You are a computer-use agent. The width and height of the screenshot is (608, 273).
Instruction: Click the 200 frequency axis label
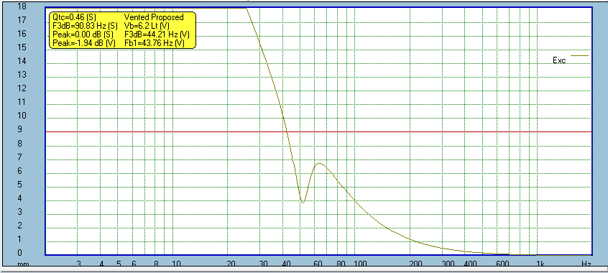[416, 264]
